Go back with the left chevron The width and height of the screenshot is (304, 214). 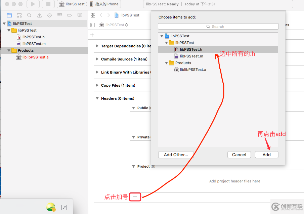(x=101, y=15)
